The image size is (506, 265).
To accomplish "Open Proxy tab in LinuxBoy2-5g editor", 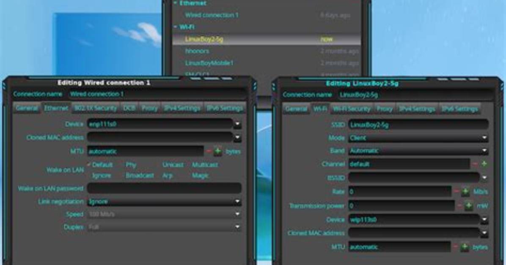I will click(385, 109).
